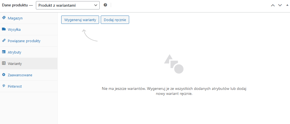Open the Zaawansowane tab
The image size is (290, 124).
coord(29,75)
